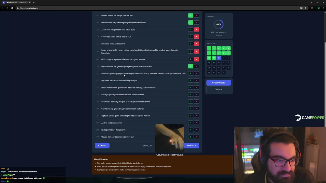Viewport: 326px width, 183px height.
Task: Mark question 244 as Y (false)
Action: 196,22
